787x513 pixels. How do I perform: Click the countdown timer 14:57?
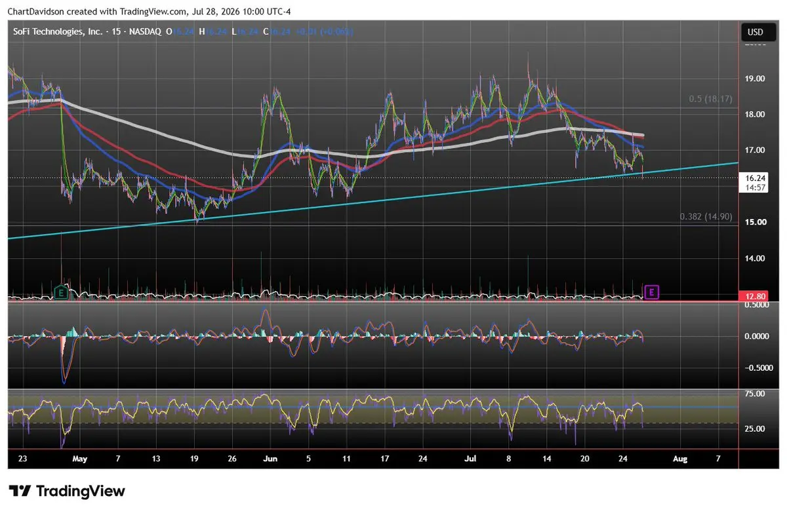pos(756,187)
